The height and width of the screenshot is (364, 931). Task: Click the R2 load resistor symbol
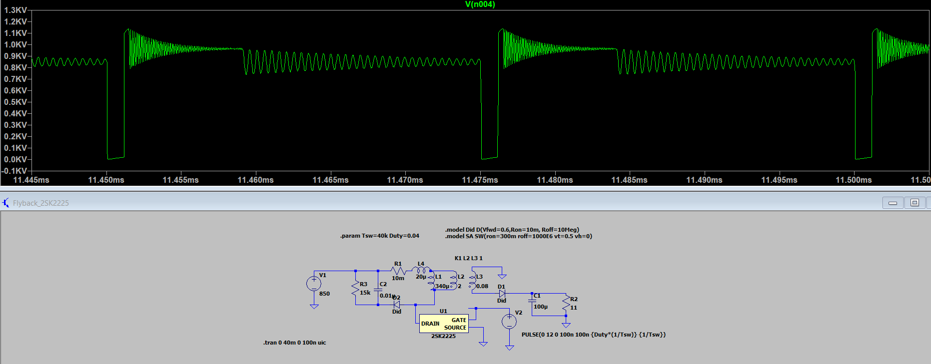[x=566, y=303]
